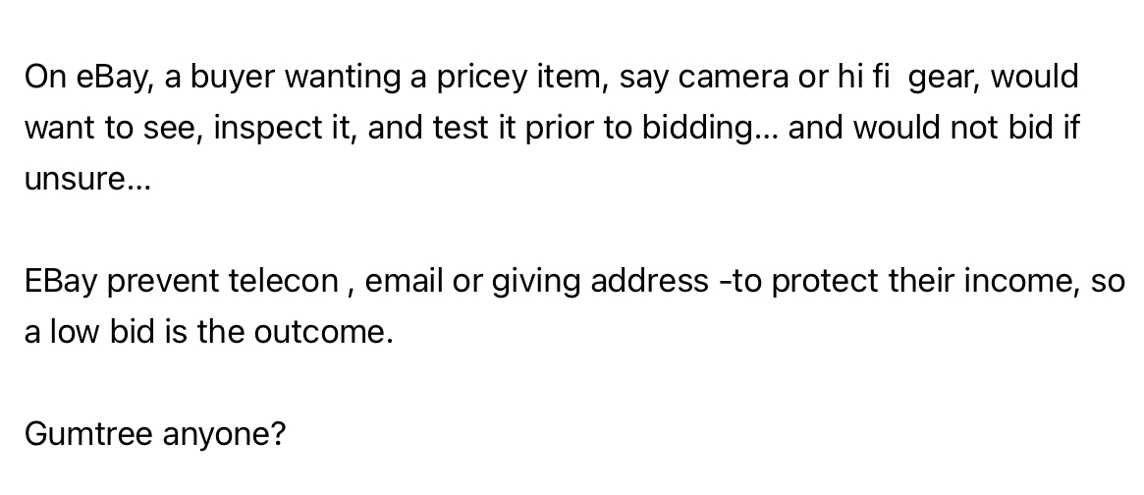Select the word "camera" in the text

(733, 78)
